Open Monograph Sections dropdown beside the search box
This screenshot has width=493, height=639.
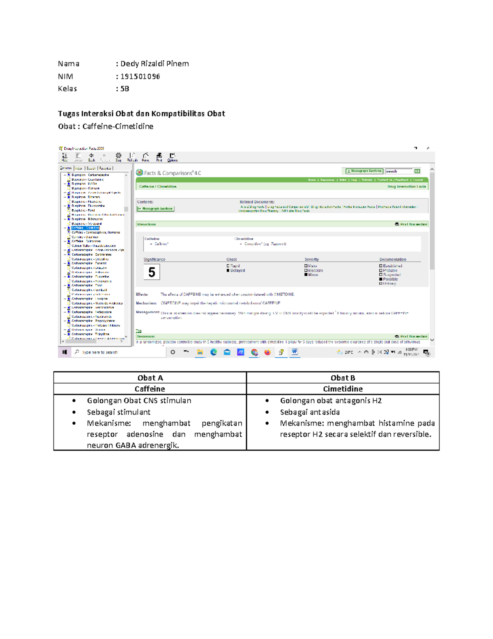pyautogui.click(x=364, y=171)
